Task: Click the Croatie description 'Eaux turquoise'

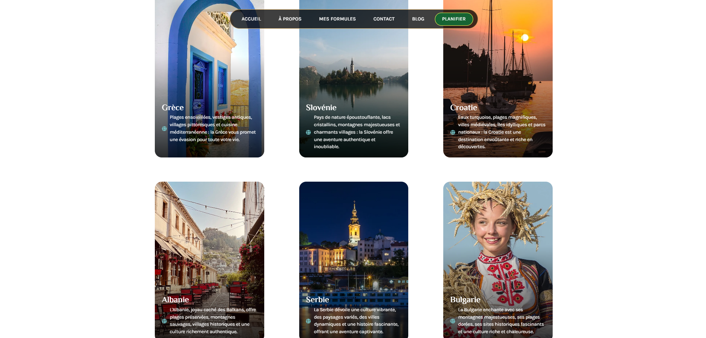Action: coord(475,117)
